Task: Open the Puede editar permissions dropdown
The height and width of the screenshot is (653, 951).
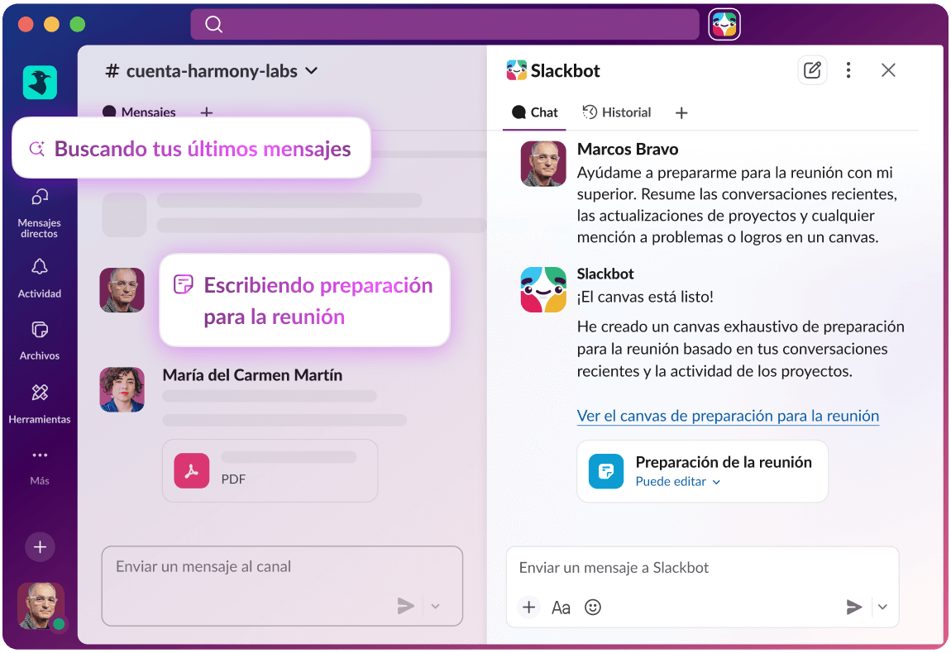Action: tap(676, 481)
